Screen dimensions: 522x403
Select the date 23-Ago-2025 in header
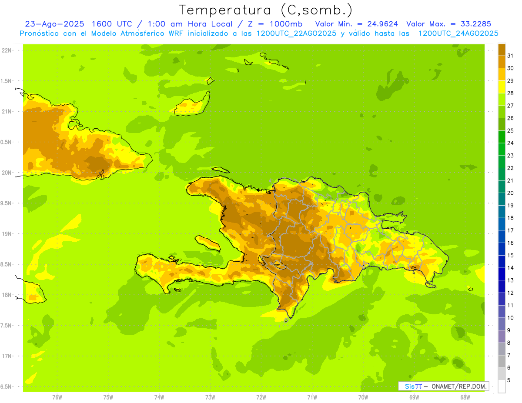pos(55,23)
